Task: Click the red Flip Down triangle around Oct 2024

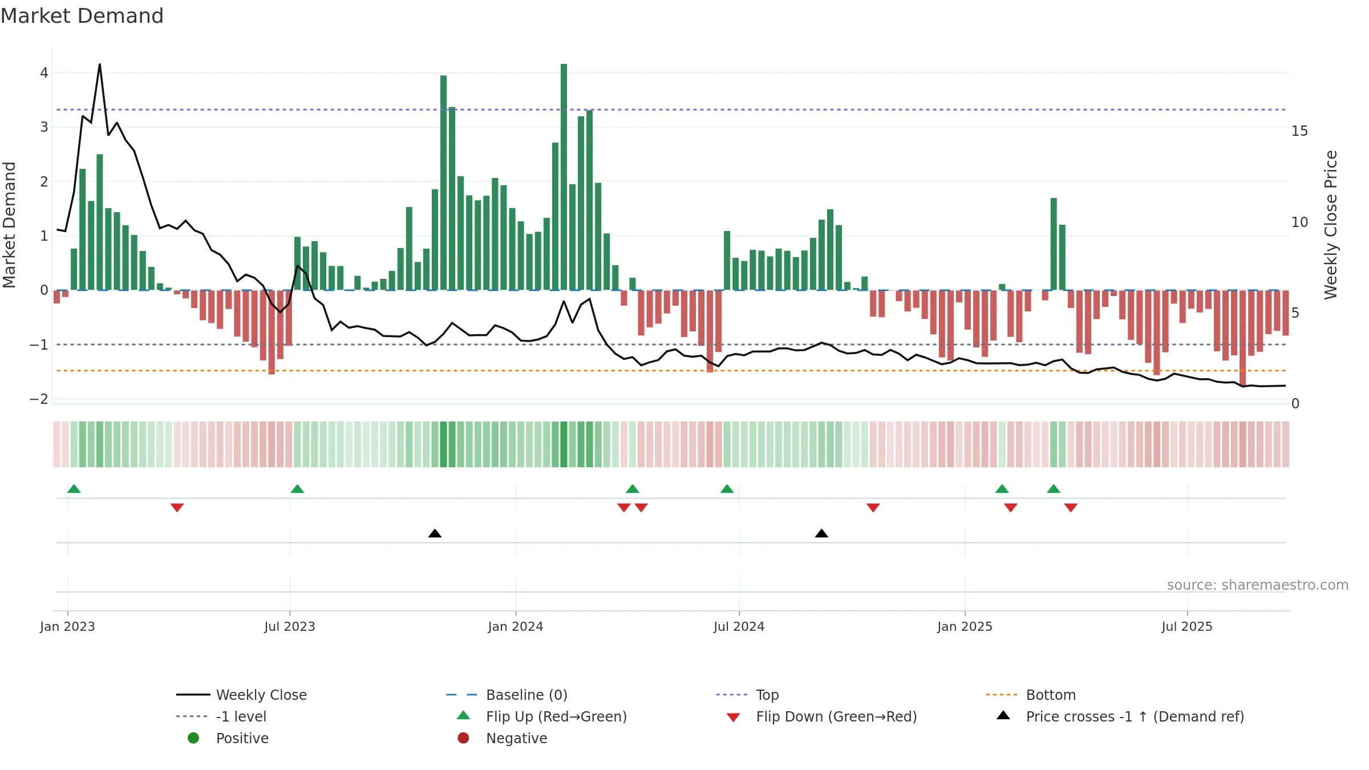Action: click(x=873, y=508)
